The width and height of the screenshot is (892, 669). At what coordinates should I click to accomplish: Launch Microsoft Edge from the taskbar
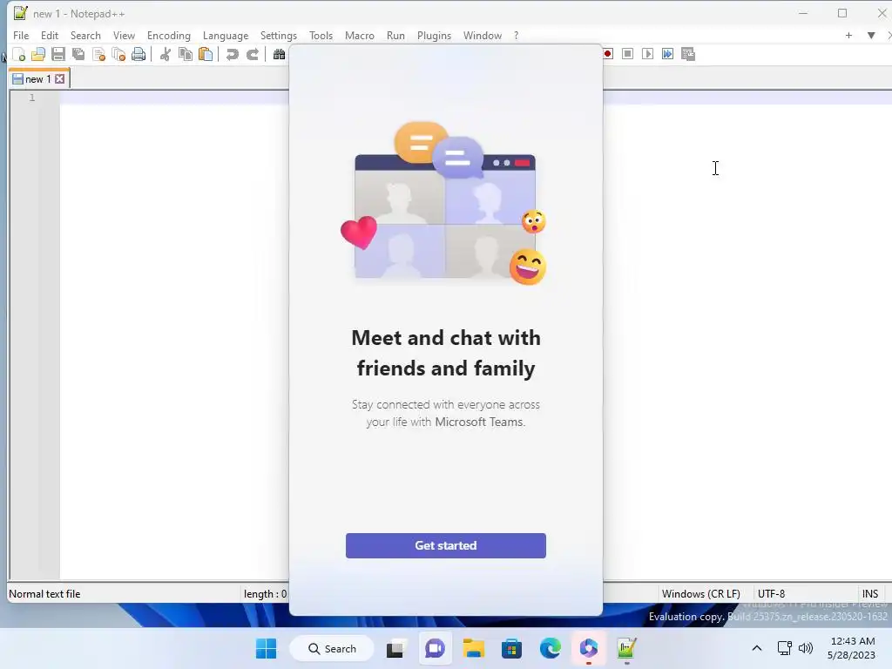click(551, 648)
